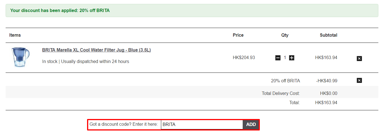
Task: Increase quantity with the plus icon
Action: pyautogui.click(x=292, y=58)
